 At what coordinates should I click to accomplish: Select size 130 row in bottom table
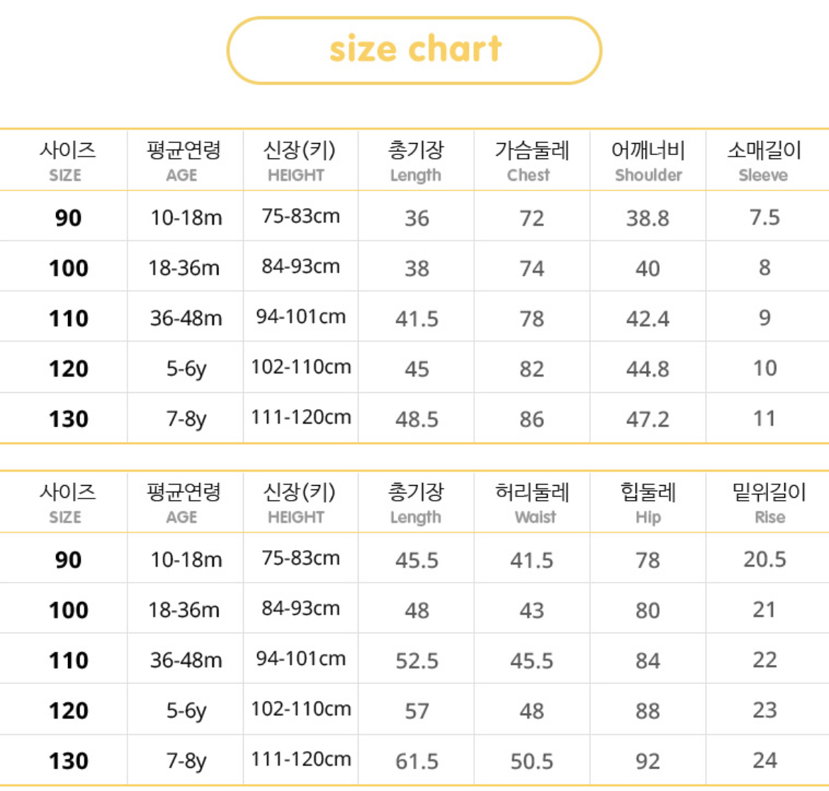coord(68,761)
